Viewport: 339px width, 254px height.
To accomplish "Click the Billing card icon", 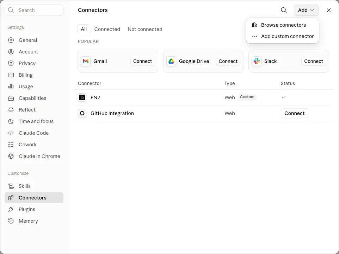I will [11, 75].
